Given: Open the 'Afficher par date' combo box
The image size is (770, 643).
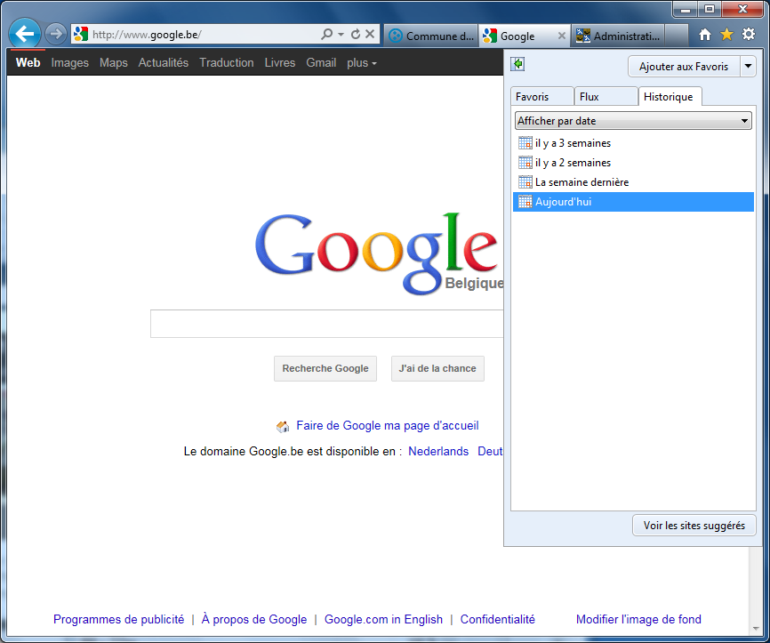Looking at the screenshot, I should coord(633,121).
